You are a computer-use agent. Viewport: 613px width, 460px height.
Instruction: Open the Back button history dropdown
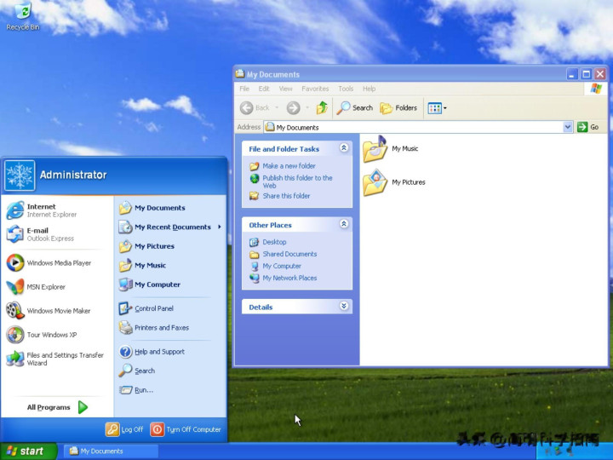point(277,107)
